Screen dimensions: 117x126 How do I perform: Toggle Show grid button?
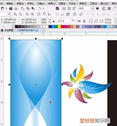(109, 8)
